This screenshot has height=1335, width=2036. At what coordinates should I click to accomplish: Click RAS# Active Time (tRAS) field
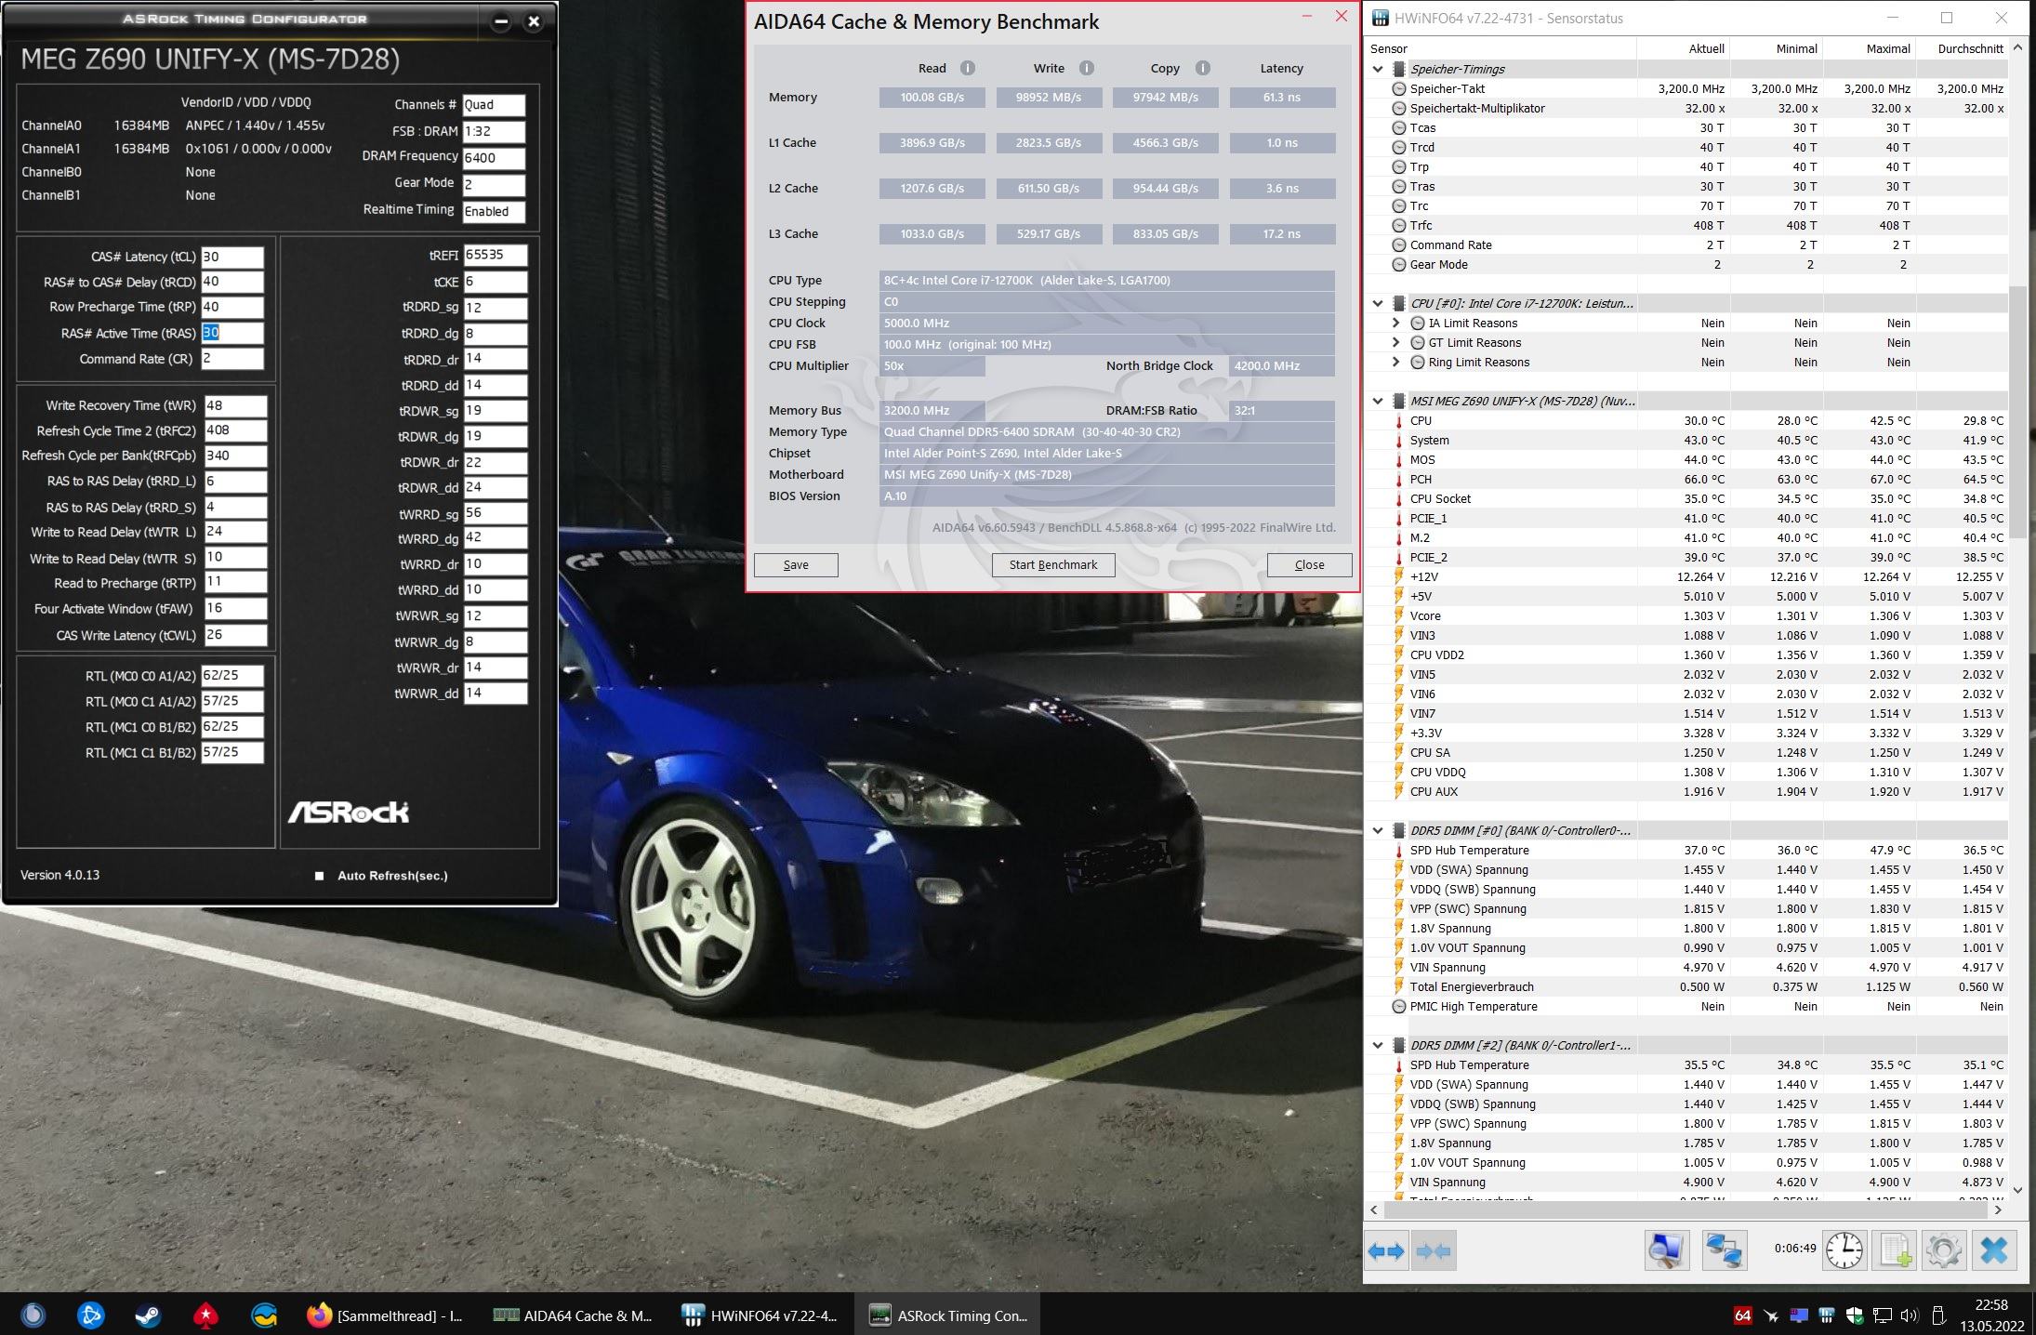click(232, 333)
